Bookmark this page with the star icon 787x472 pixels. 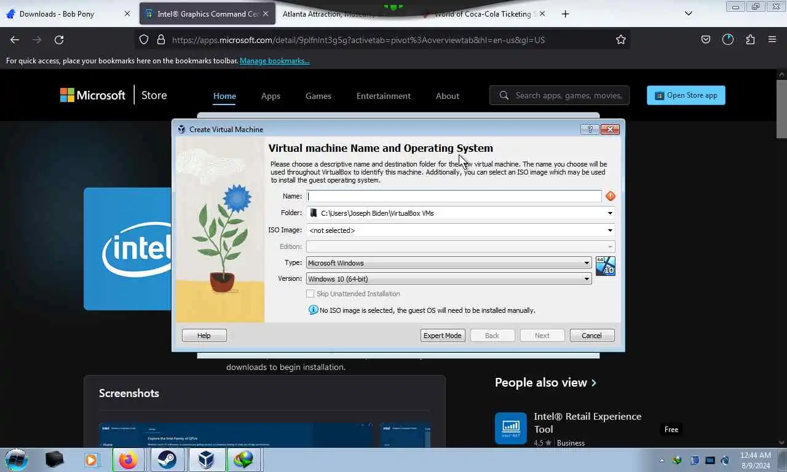click(621, 39)
